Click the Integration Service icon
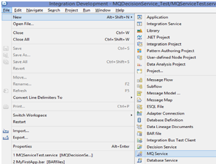The image size is (216, 164). click(140, 24)
